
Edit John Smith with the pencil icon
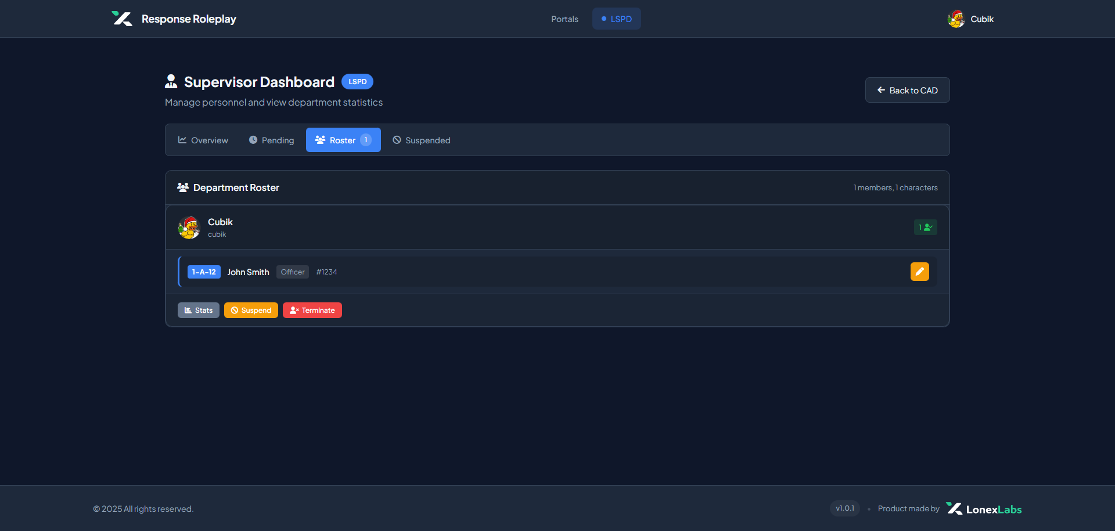[x=919, y=272]
